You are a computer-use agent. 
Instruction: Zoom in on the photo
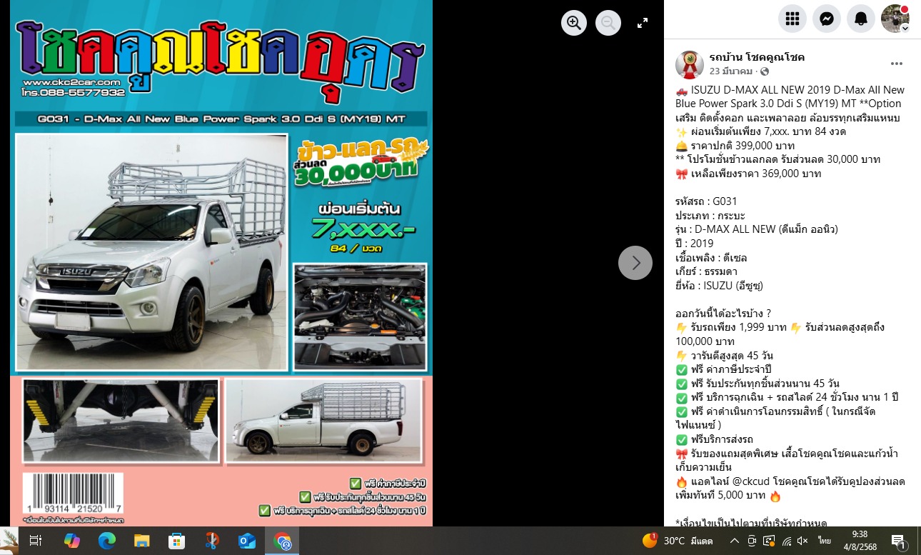click(574, 23)
